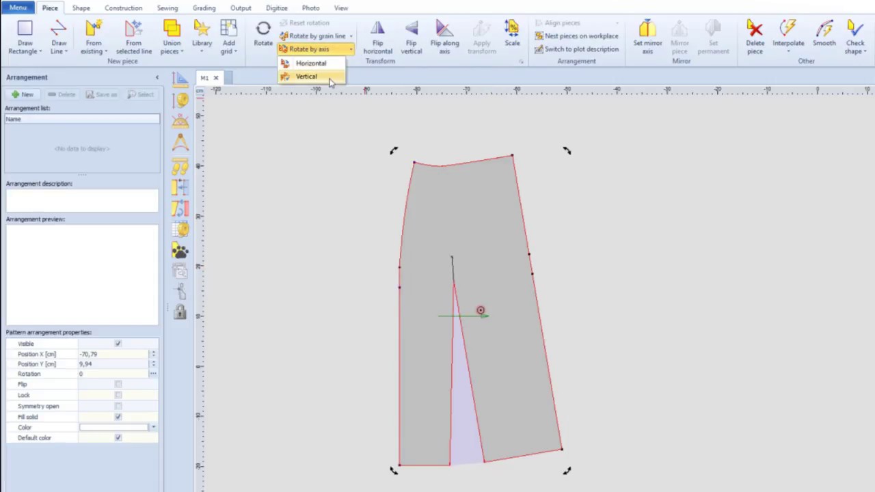The height and width of the screenshot is (492, 875).
Task: Open the View ribbon tab
Action: point(340,8)
